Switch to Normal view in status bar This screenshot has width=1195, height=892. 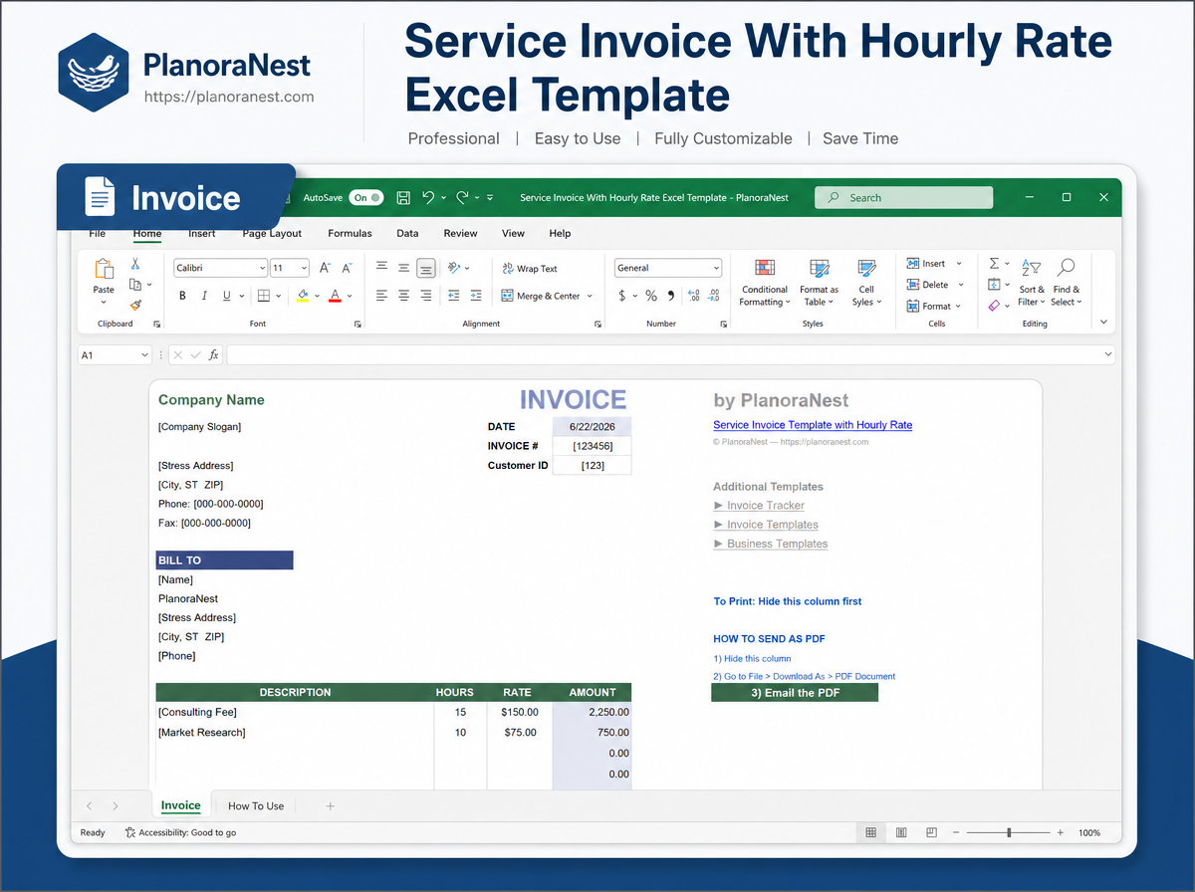coord(870,832)
